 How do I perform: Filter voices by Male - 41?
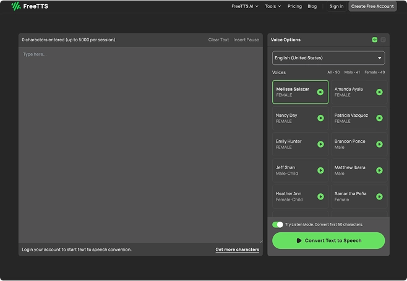pos(352,72)
